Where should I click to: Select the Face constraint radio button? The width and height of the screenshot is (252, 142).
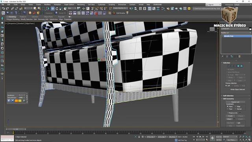(228, 109)
